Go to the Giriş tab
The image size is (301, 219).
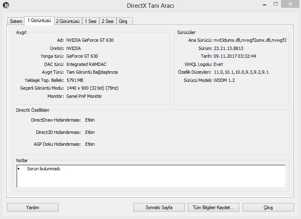pos(124,21)
